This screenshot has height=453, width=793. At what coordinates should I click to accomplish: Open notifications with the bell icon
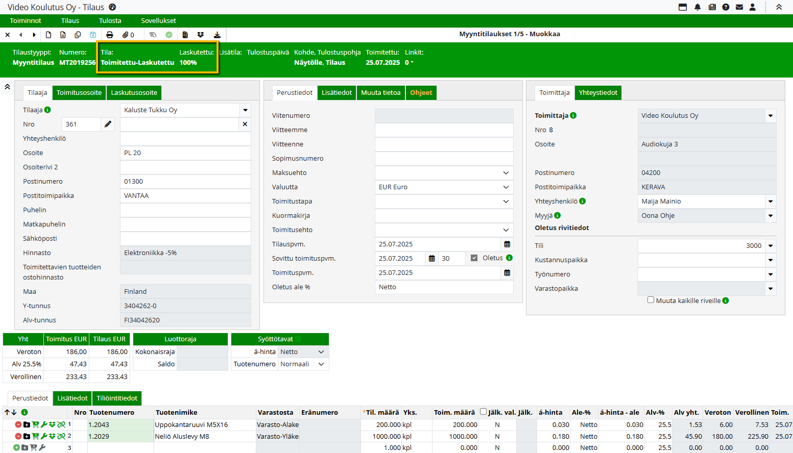point(698,7)
